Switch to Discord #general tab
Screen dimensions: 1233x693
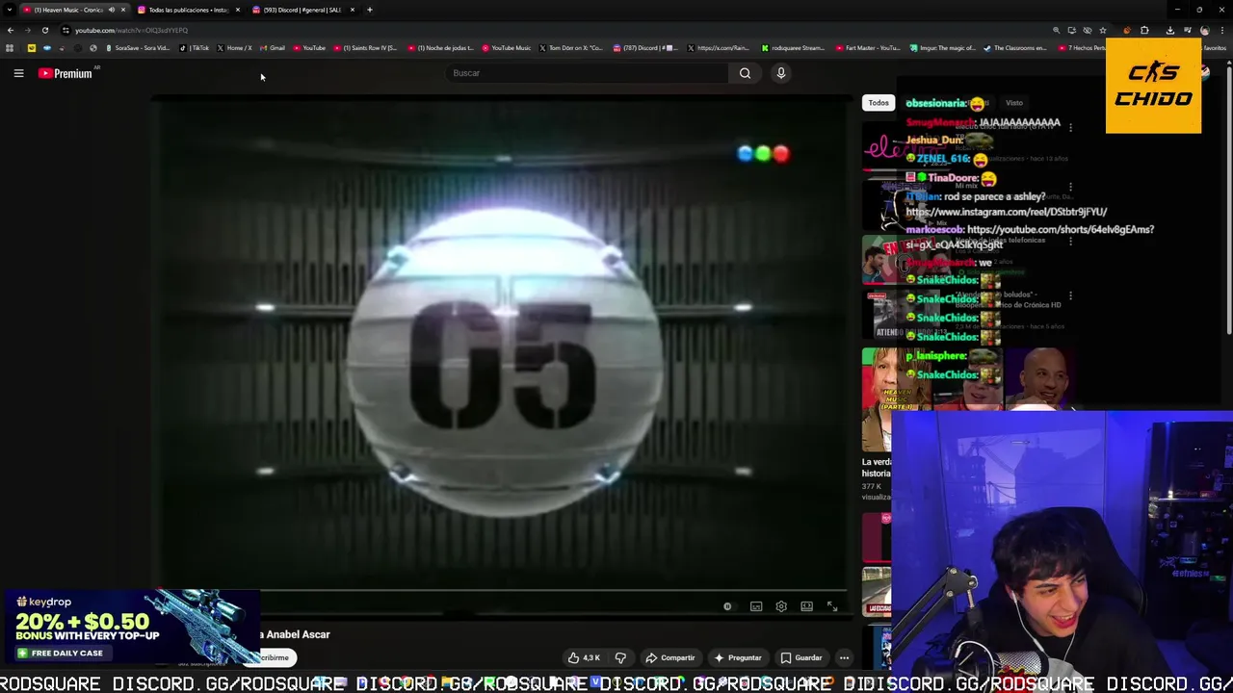302,10
